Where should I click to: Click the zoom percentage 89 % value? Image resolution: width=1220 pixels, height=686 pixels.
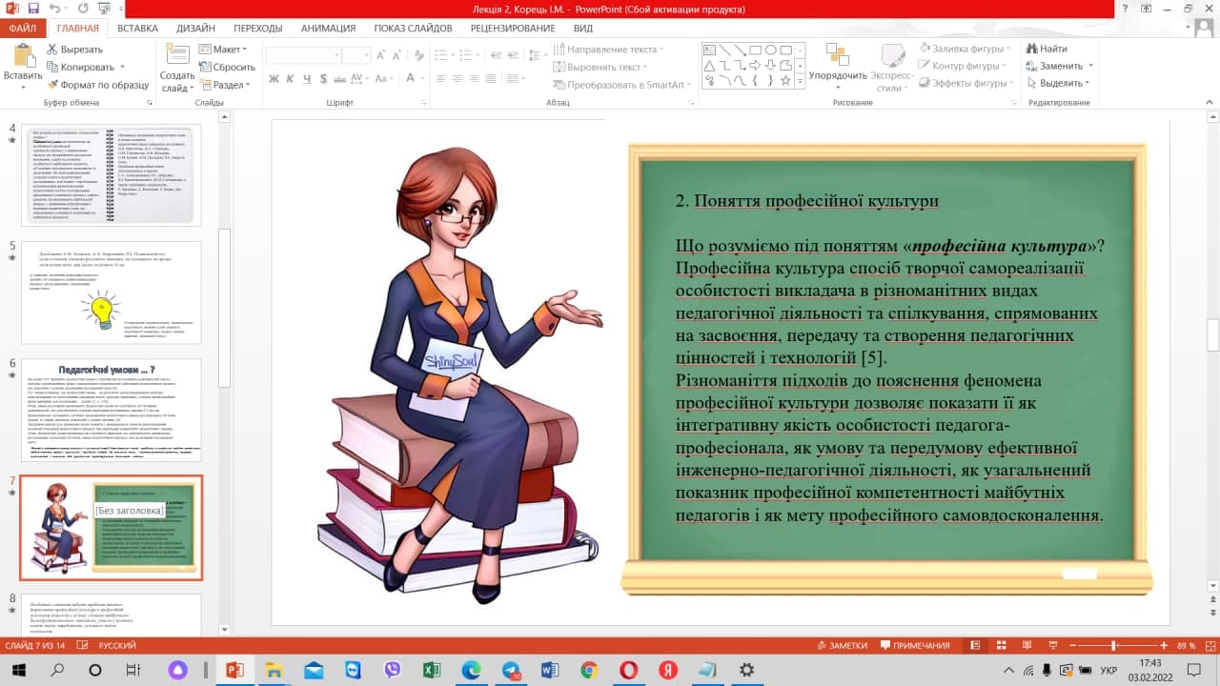tap(1186, 645)
